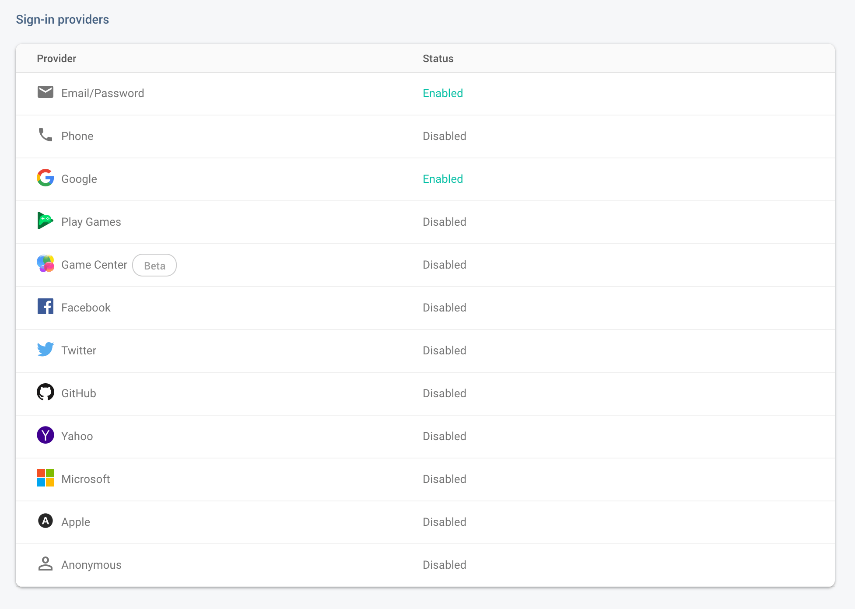Click the Provider column header
Screen dimensions: 855x609
(56, 59)
